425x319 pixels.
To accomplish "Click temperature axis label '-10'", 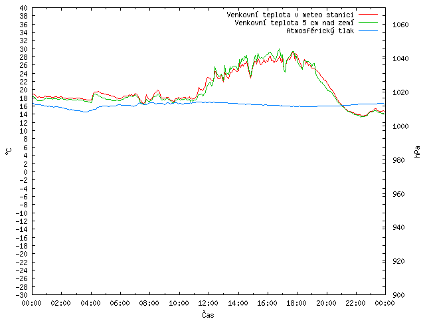I will click(x=22, y=213).
